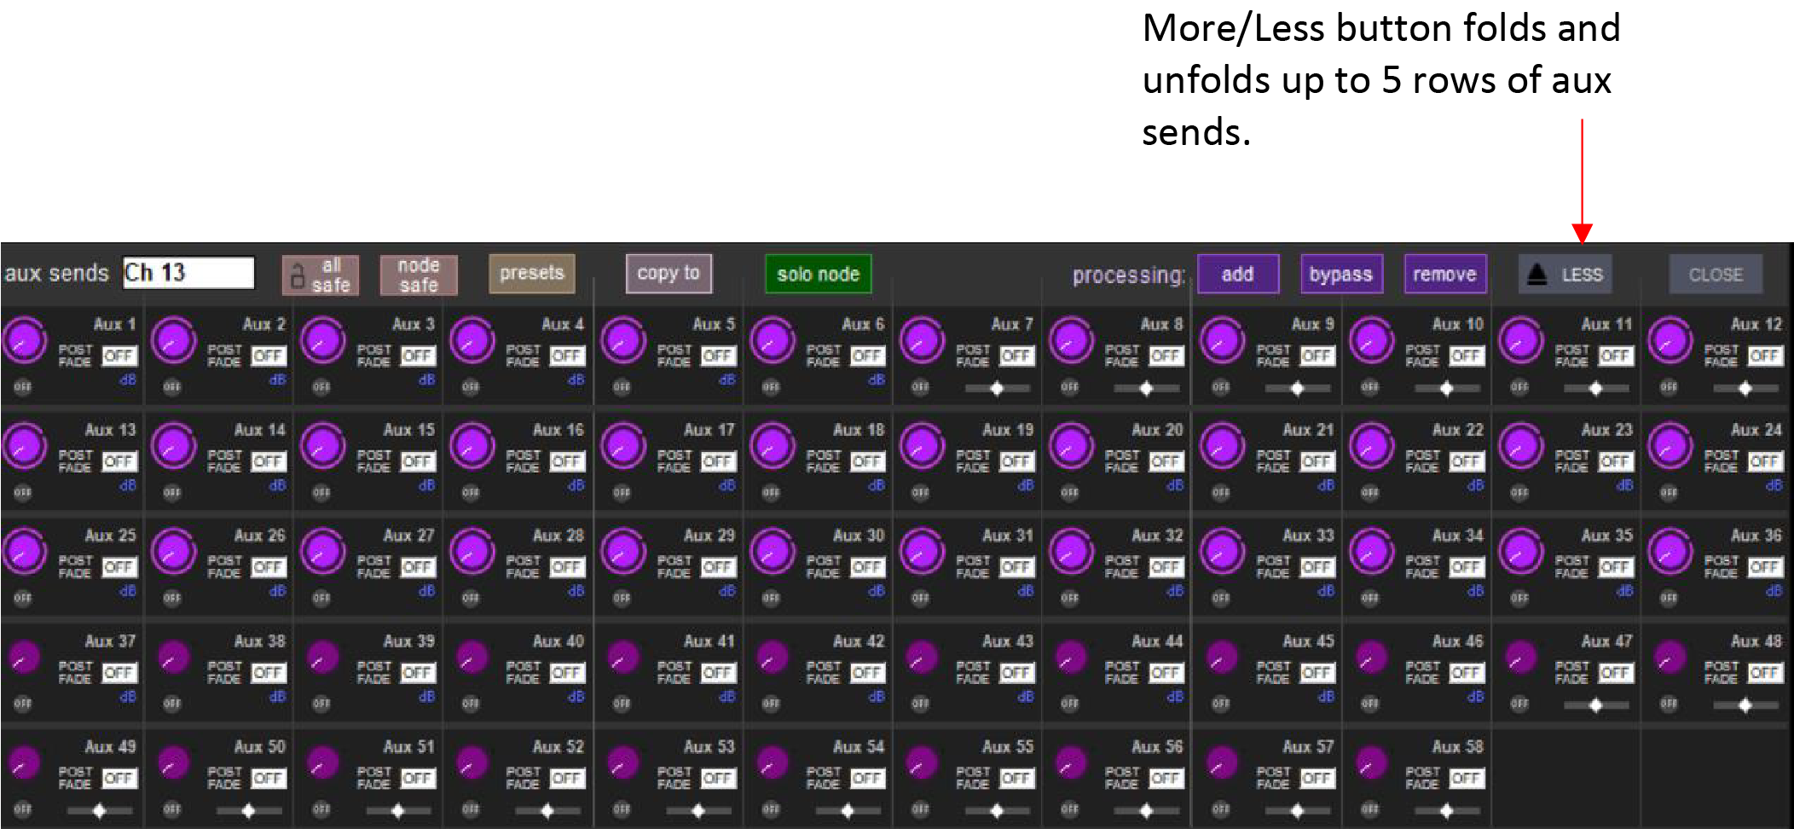
Task: Activate solo node
Action: coord(818,275)
